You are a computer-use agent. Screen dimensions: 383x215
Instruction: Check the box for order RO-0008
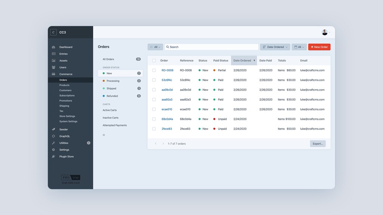(154, 70)
